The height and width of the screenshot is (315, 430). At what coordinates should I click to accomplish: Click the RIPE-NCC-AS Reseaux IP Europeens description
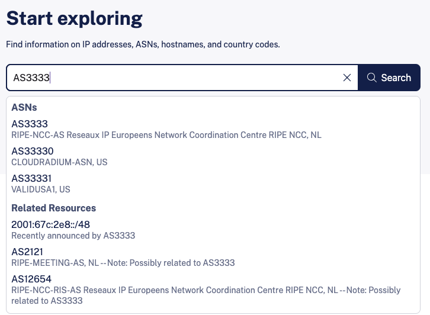(166, 135)
